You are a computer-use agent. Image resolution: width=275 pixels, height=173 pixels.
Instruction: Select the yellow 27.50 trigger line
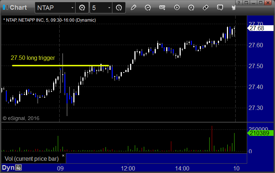point(60,66)
